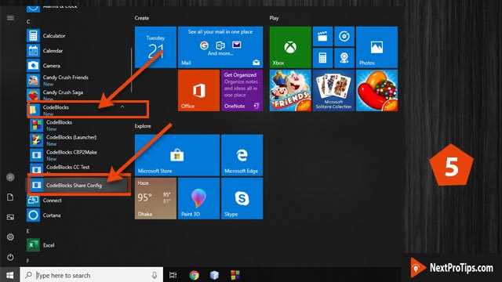Expand the Start menu hamburger button

(10, 17)
